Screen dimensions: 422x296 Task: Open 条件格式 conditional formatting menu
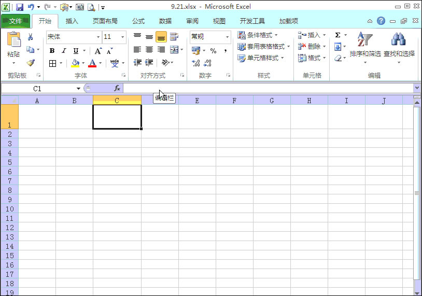pos(258,35)
